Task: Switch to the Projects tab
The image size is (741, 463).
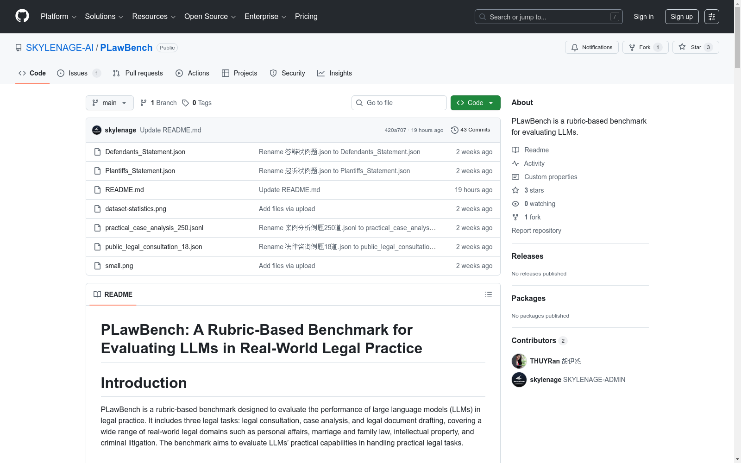Action: [239, 73]
